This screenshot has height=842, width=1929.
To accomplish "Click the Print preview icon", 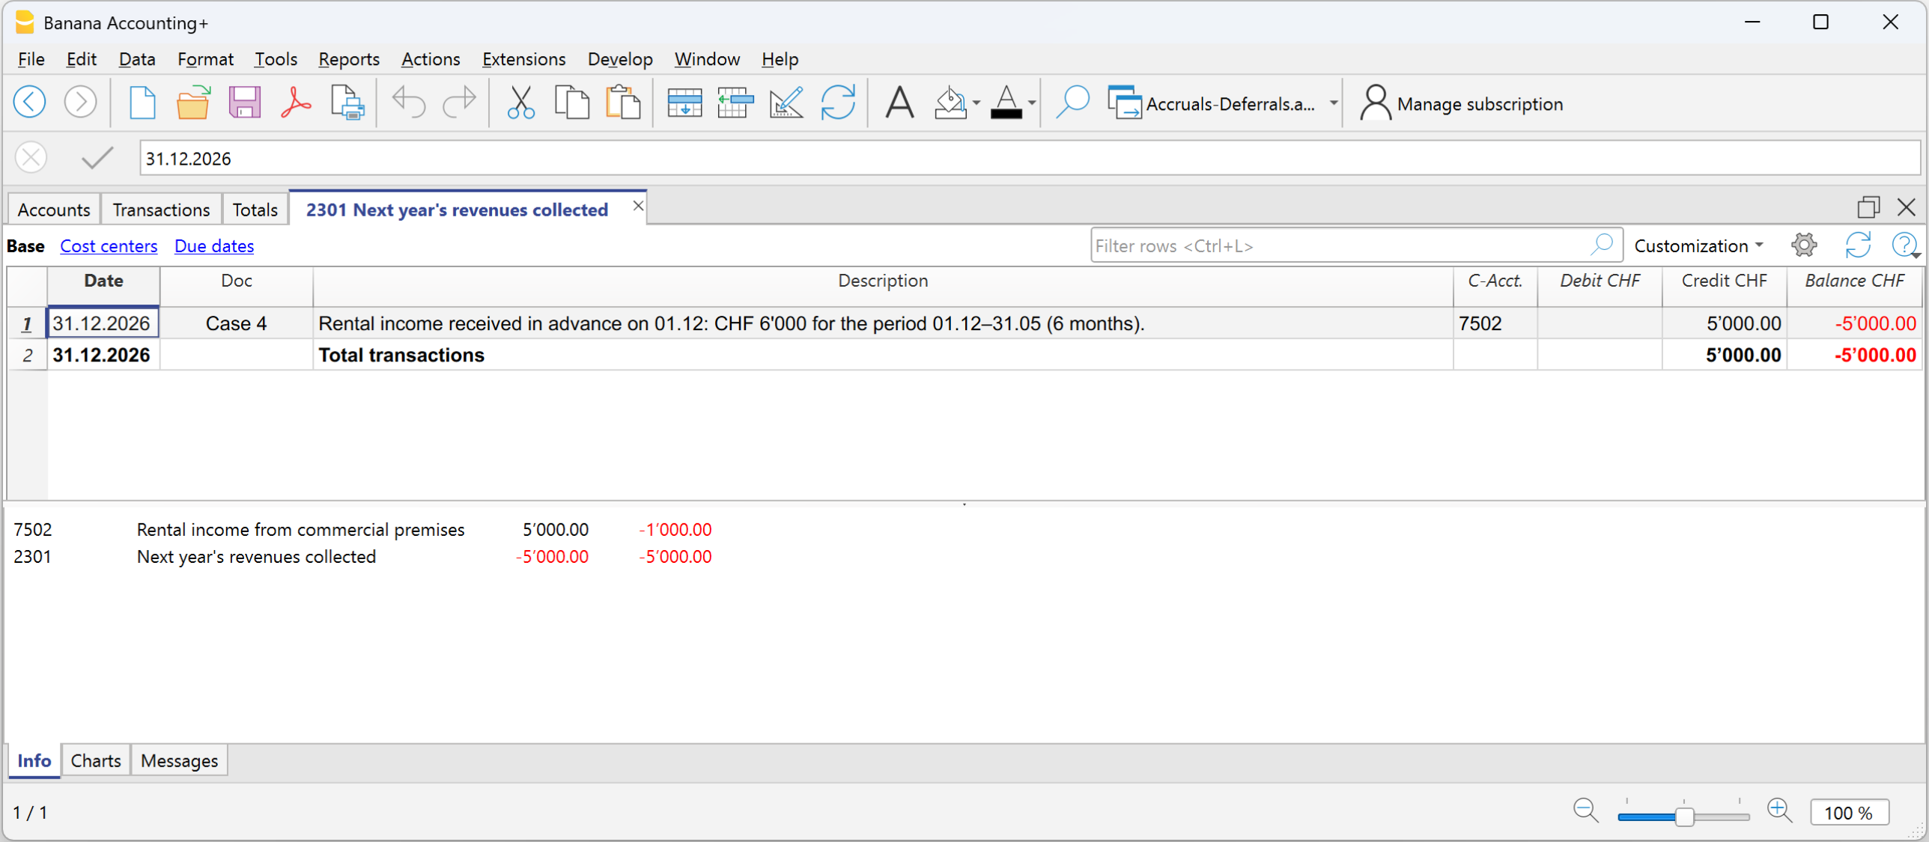I will 347,103.
